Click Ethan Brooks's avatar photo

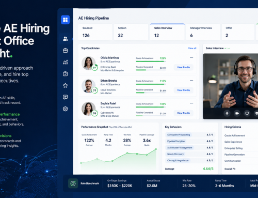88,86
